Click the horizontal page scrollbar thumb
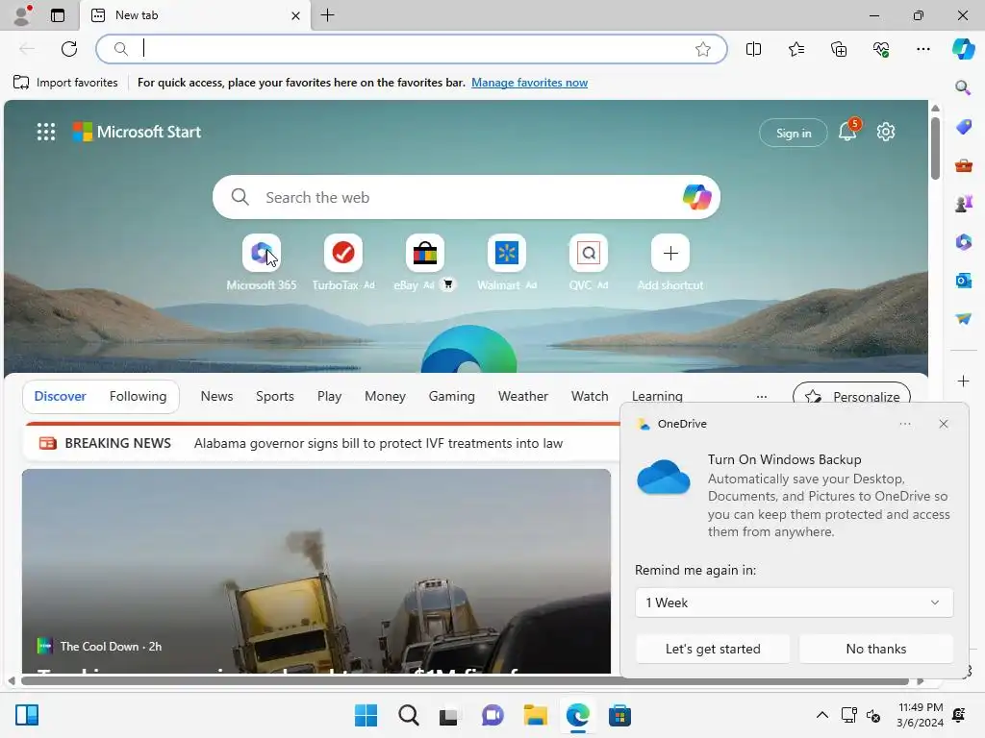Viewport: 985px width, 738px height. (x=465, y=681)
